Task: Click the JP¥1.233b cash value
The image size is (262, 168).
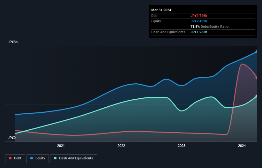Action: 199,32
